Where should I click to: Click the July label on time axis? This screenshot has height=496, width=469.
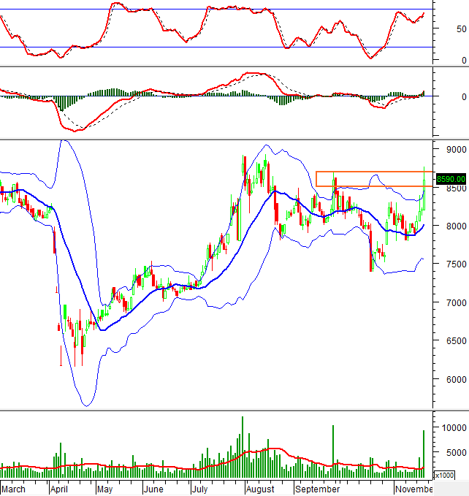199,489
